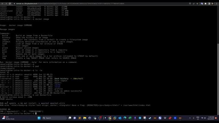Open File Explorer from taskbar
This screenshot has height=123, width=219.
(85, 118)
